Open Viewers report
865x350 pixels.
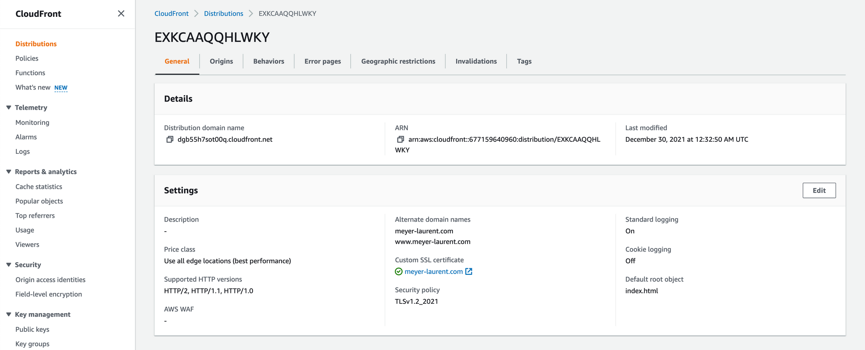coord(27,245)
